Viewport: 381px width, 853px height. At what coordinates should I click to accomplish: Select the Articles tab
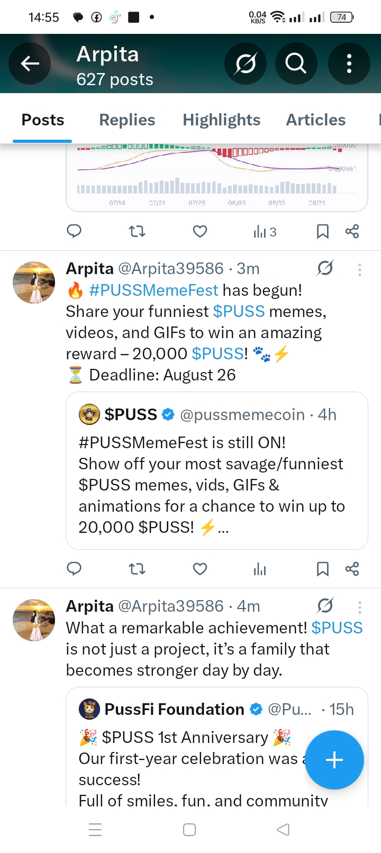point(315,120)
